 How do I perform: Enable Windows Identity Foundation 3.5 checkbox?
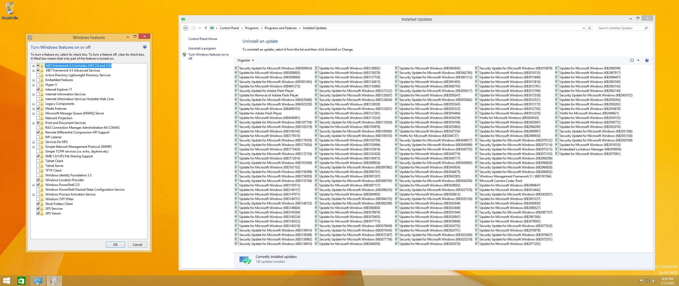pos(38,175)
